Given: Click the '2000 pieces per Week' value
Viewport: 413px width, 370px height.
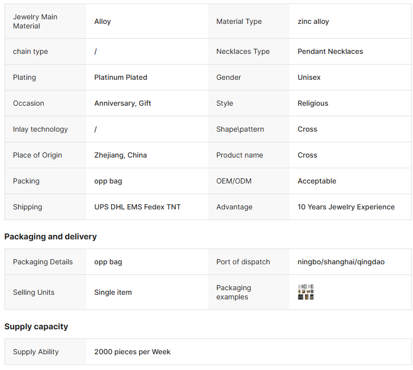Looking at the screenshot, I should point(132,352).
